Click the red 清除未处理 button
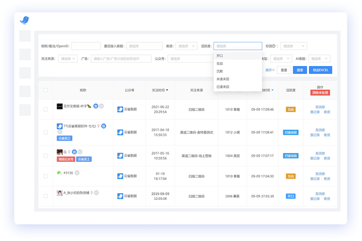Screen dimensions: 362x241 pos(320,93)
